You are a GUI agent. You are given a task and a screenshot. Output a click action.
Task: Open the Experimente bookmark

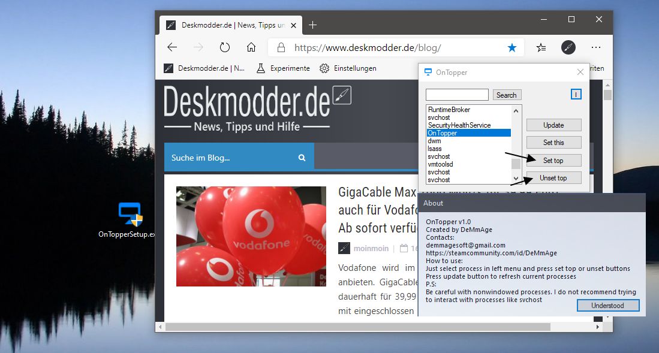283,68
